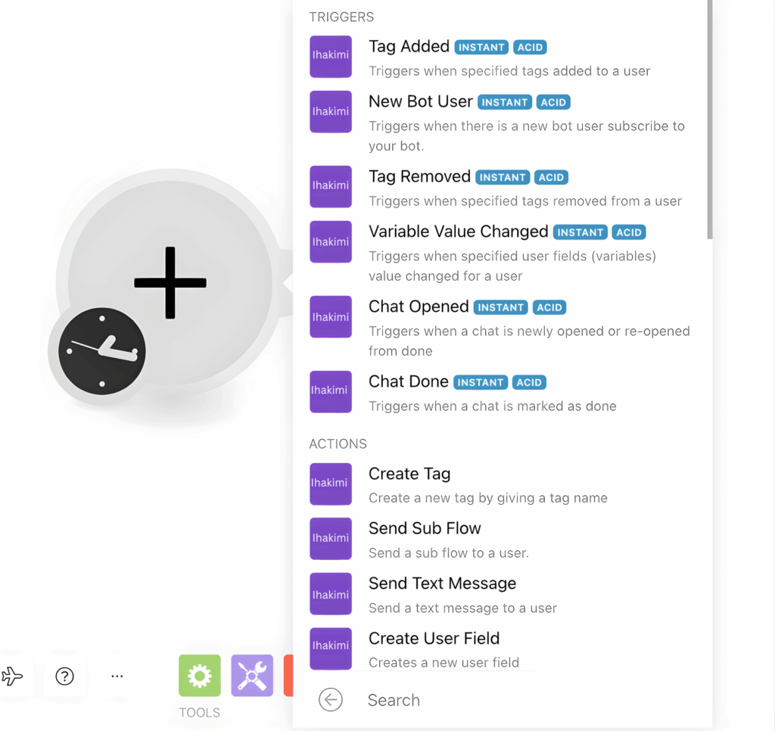The height and width of the screenshot is (731, 775).
Task: Select the New Bot User trigger
Action: click(x=421, y=102)
